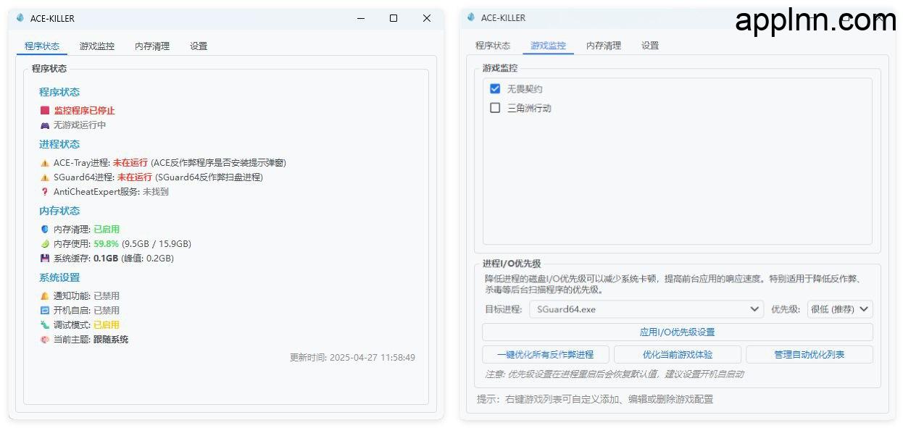The width and height of the screenshot is (903, 428).
Task: Click 一键优化所有反作弊进程 button
Action: (545, 355)
